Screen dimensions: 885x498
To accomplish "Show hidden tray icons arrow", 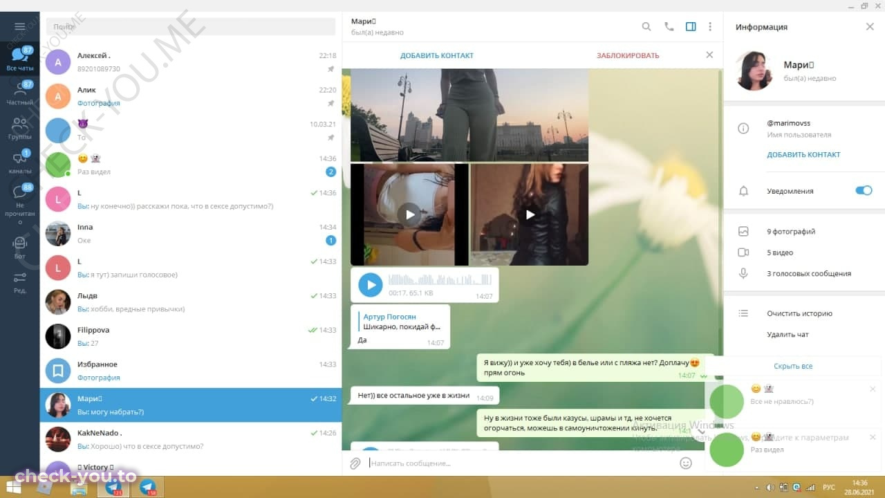I will (x=758, y=487).
